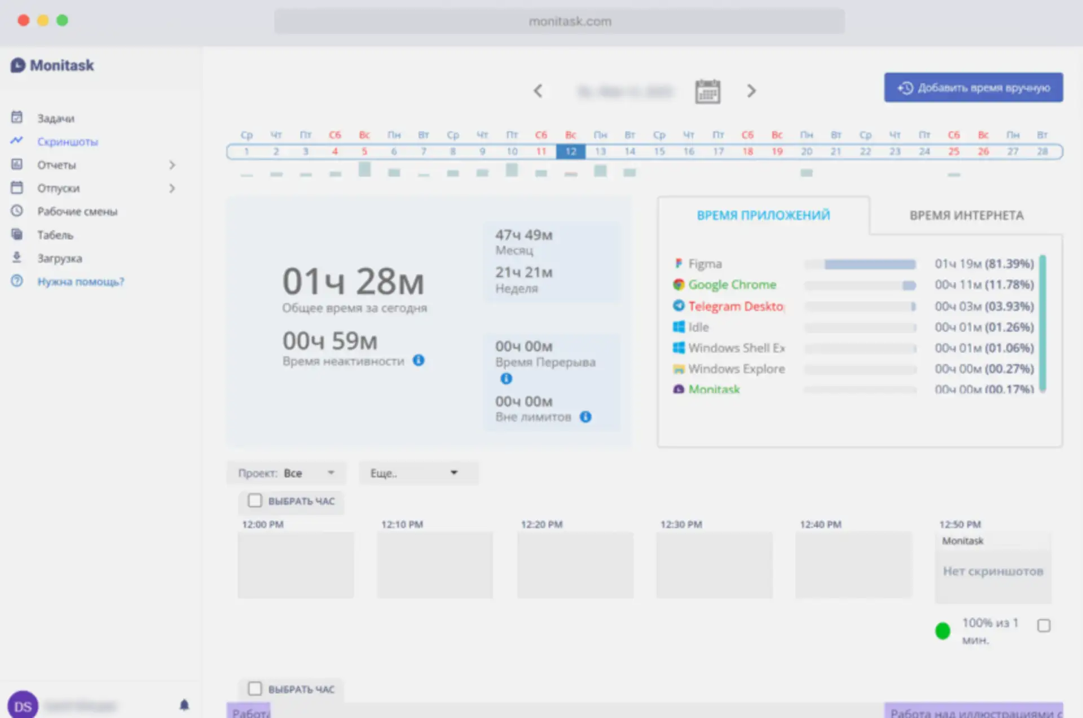Check the 12:50 PM screenshot checkbox
Image resolution: width=1083 pixels, height=718 pixels.
pyautogui.click(x=1044, y=625)
